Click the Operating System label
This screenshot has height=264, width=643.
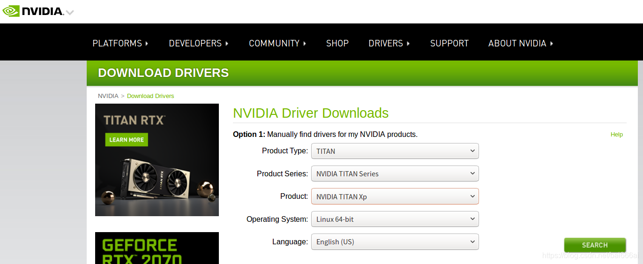[x=277, y=219]
